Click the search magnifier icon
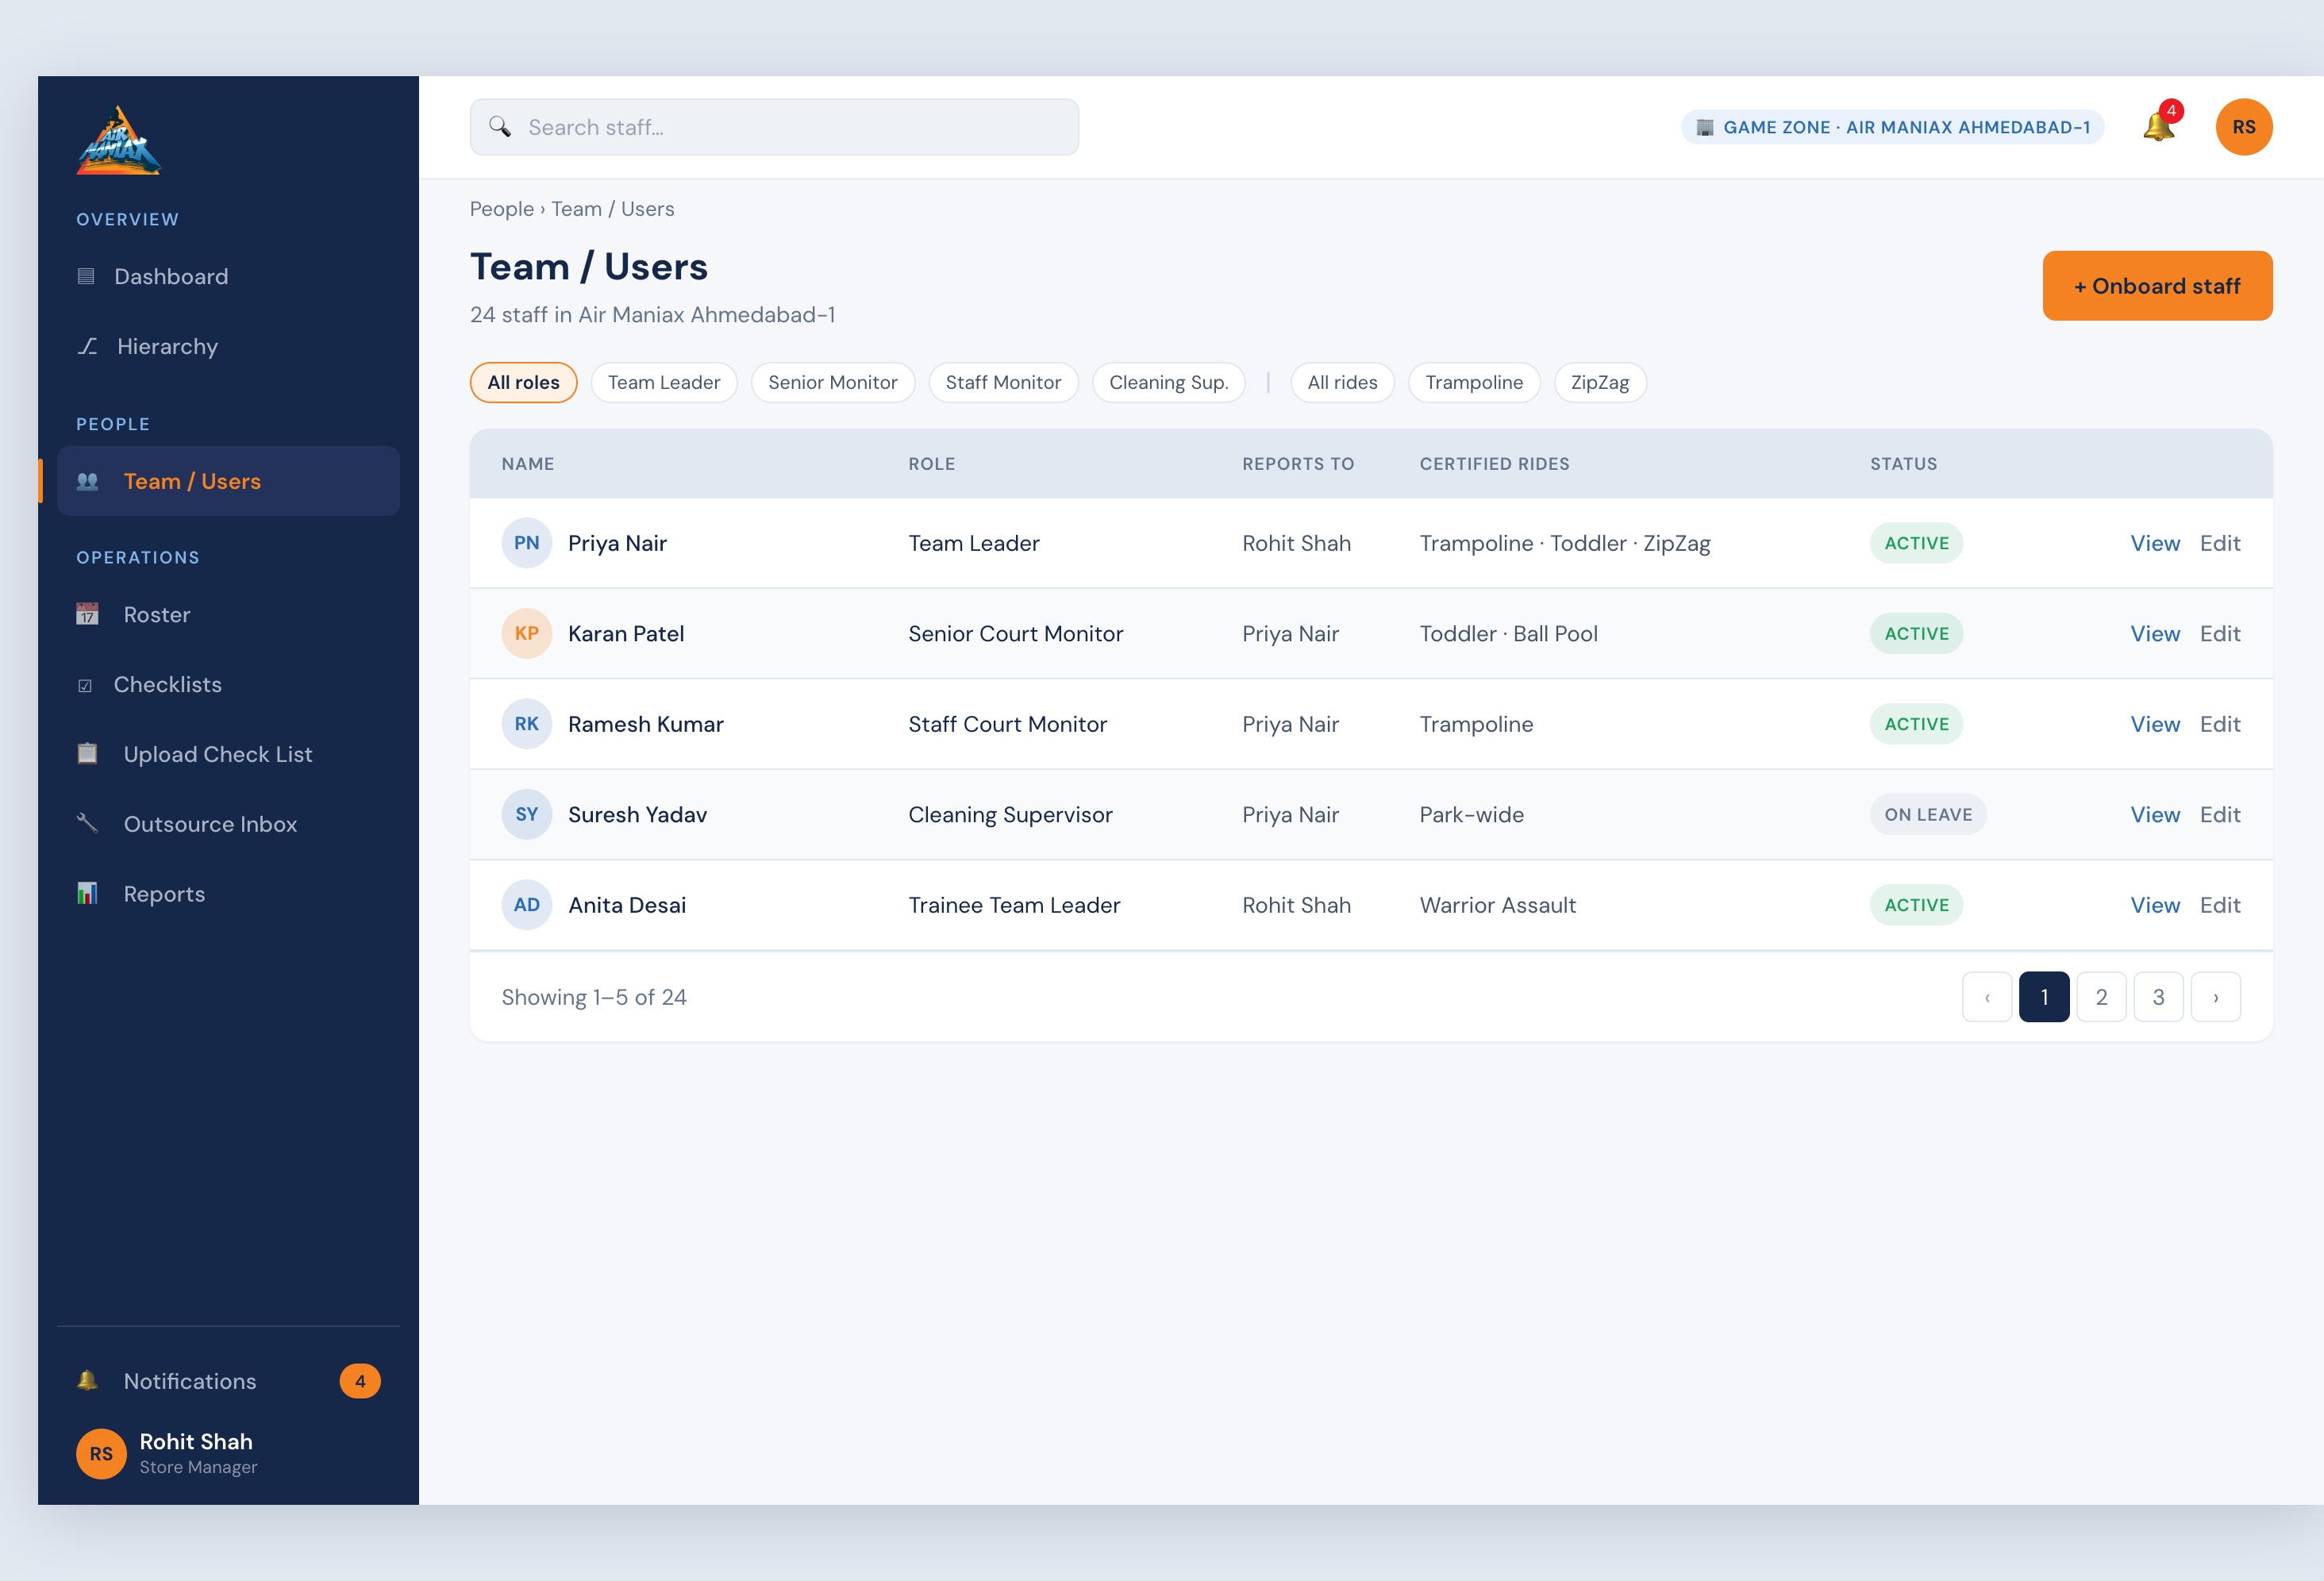Viewport: 2324px width, 1581px height. pyautogui.click(x=500, y=127)
